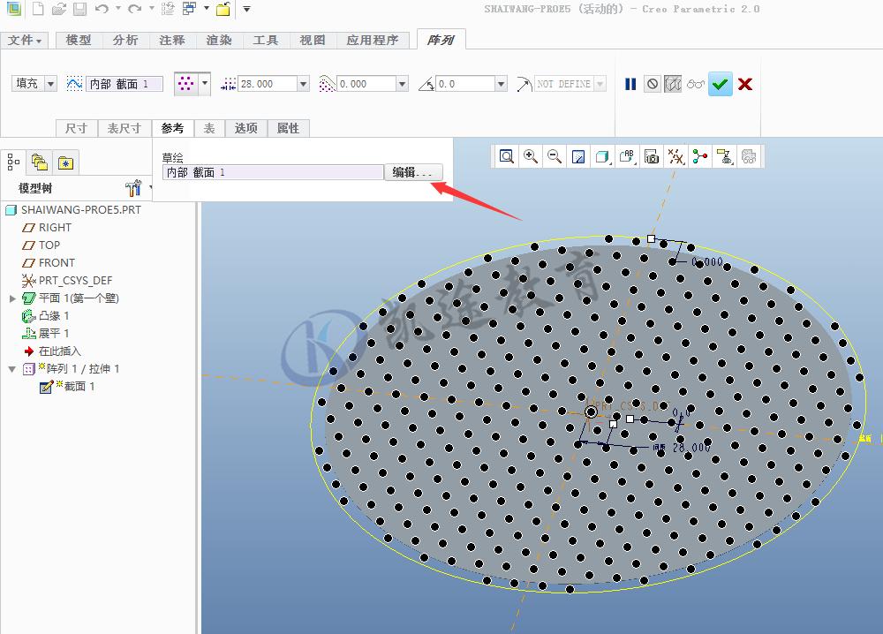The image size is (883, 634).
Task: Accept the pattern with green checkmark
Action: tap(720, 83)
